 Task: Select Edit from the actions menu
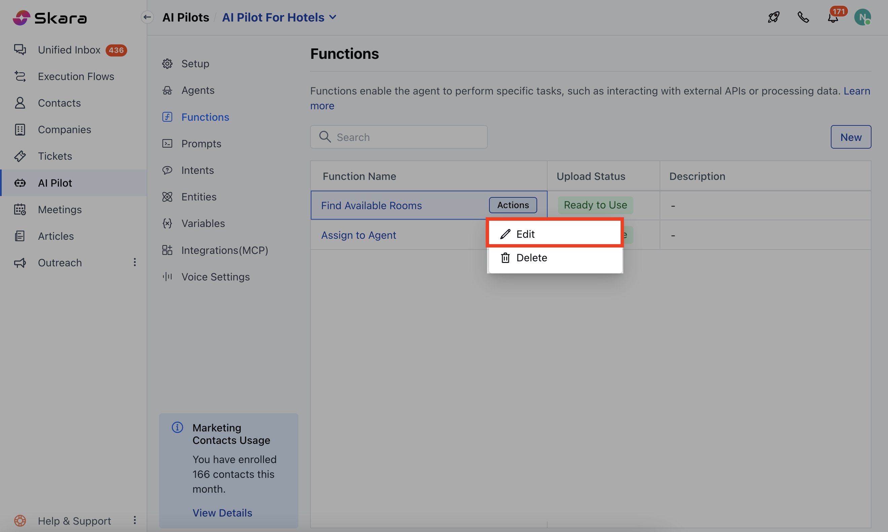click(555, 234)
